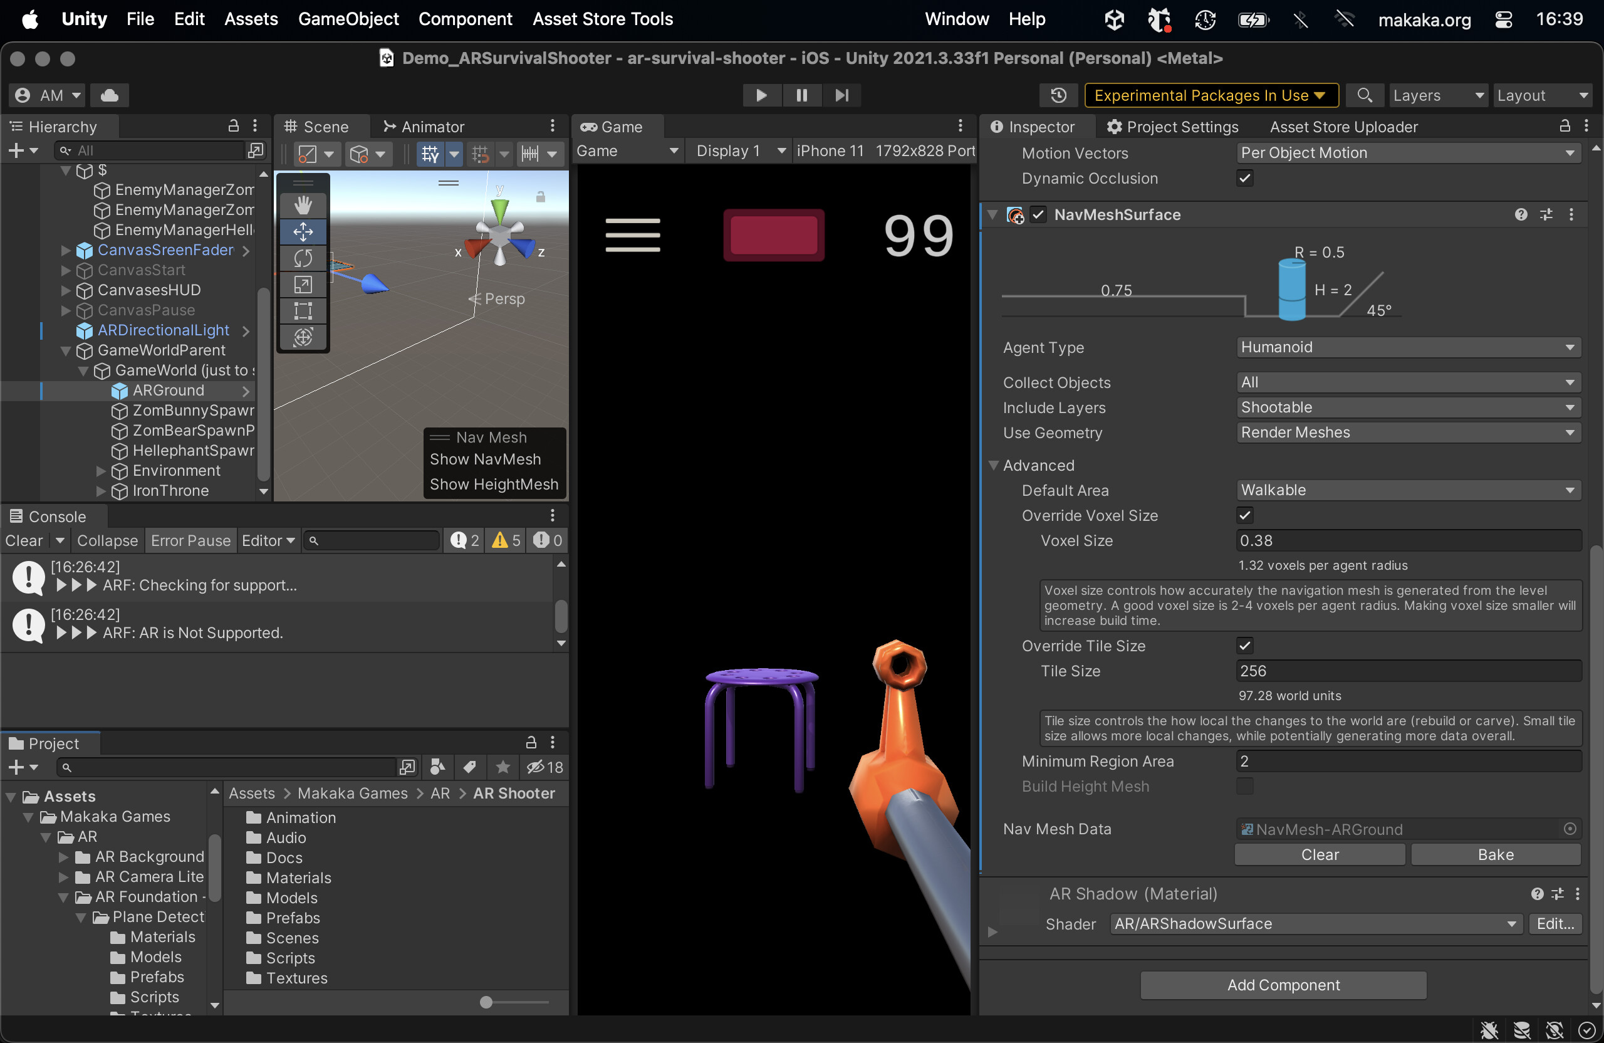
Task: Expand the CanvasStart hierarchy item
Action: tap(65, 270)
